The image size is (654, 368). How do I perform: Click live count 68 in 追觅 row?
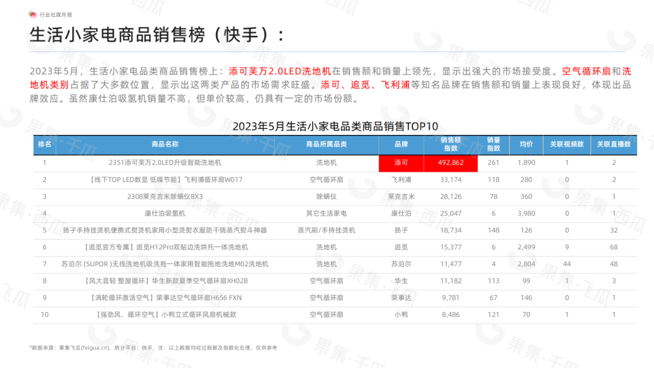613,247
